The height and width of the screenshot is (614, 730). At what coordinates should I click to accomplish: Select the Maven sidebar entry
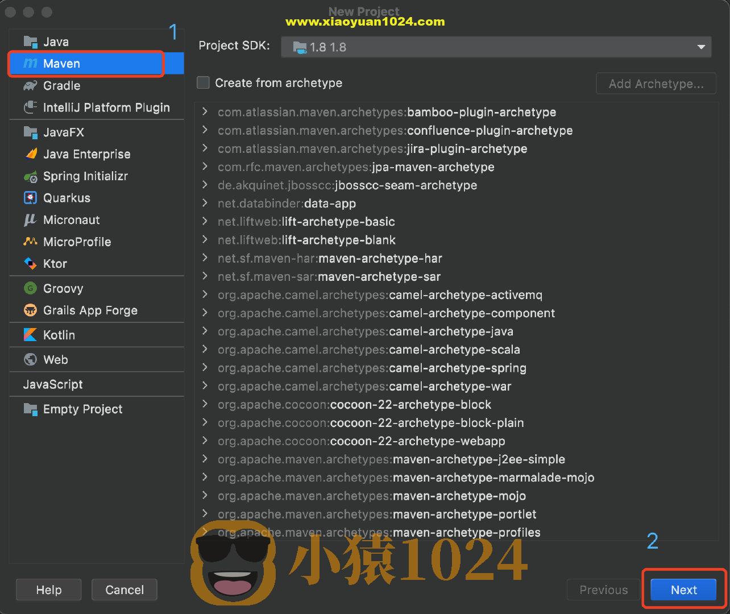(61, 63)
